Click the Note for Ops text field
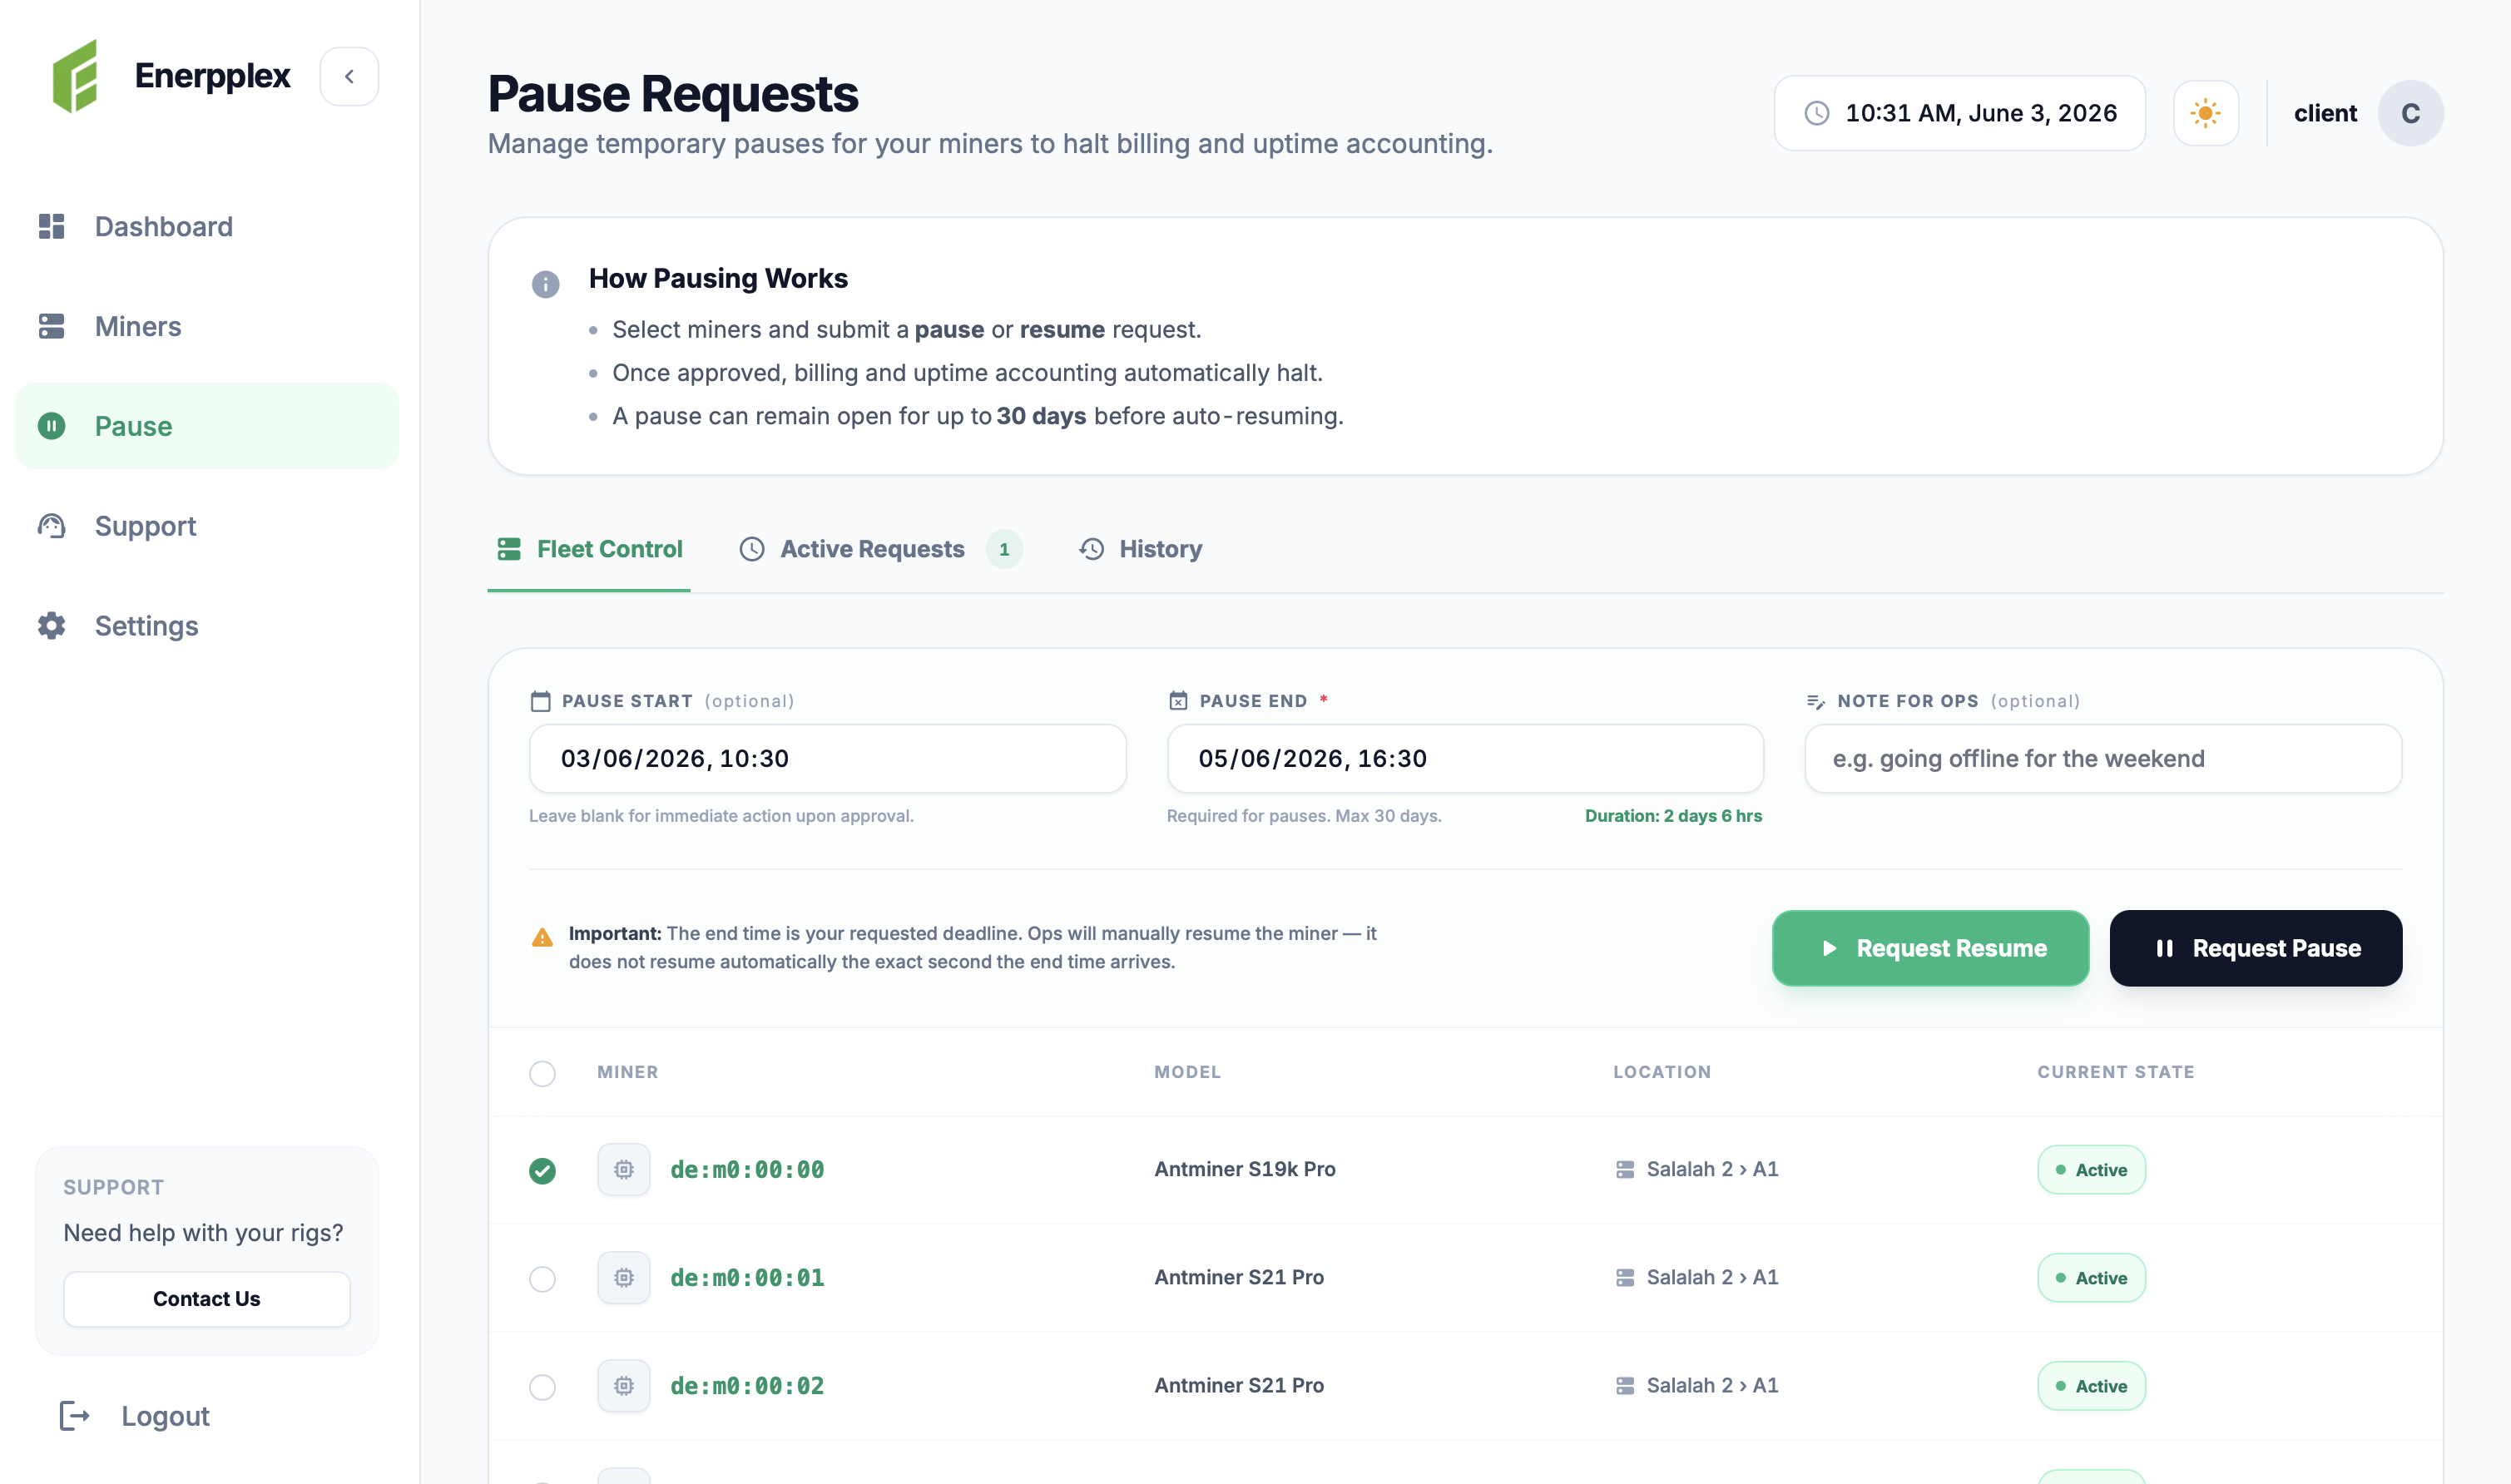The width and height of the screenshot is (2511, 1484). (2103, 759)
